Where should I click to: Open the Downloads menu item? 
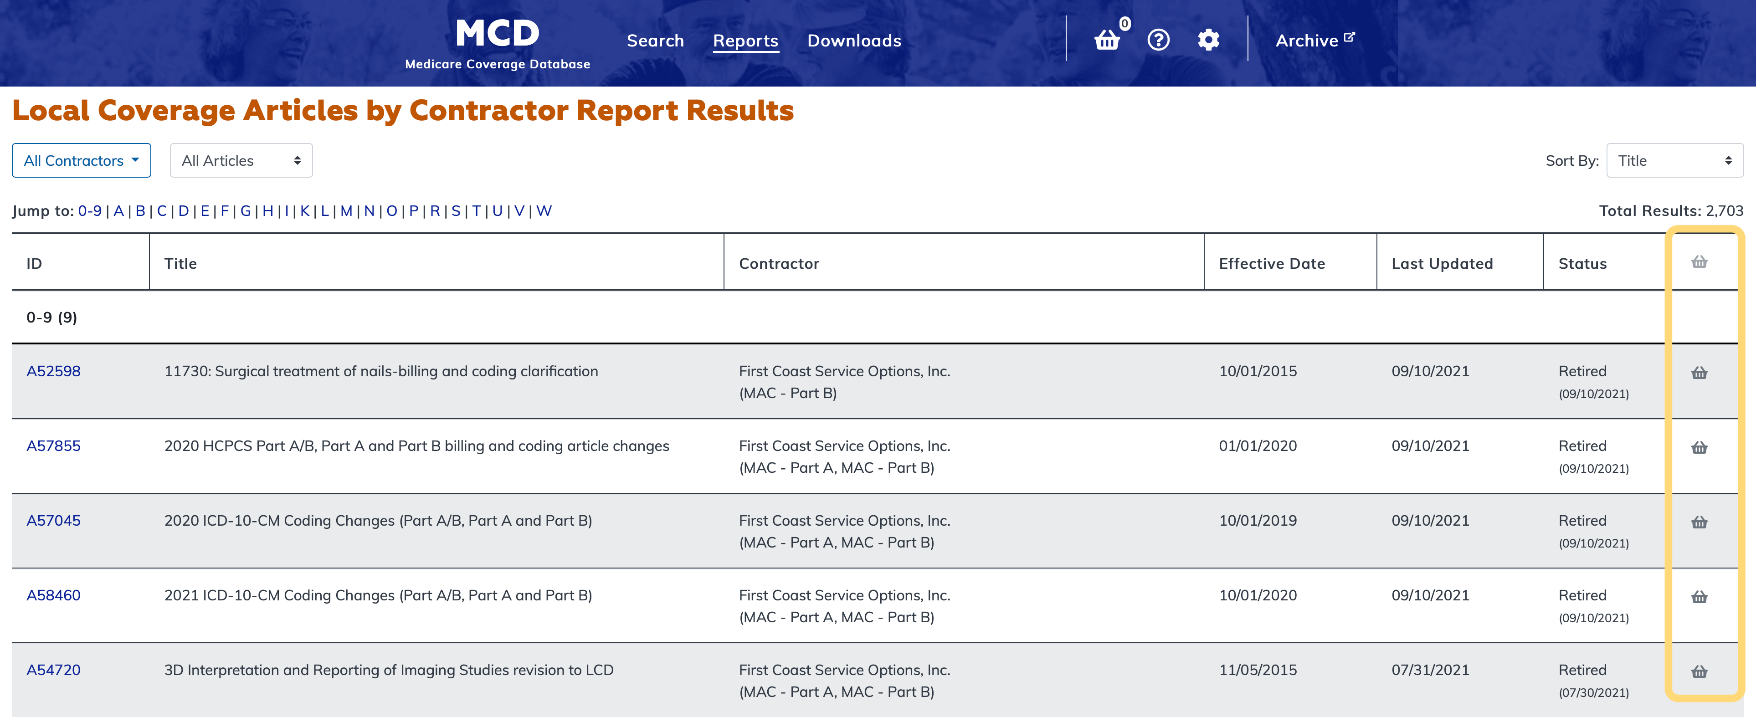point(853,41)
